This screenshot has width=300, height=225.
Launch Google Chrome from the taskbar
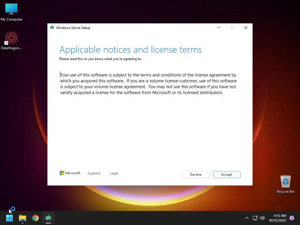tap(35, 218)
